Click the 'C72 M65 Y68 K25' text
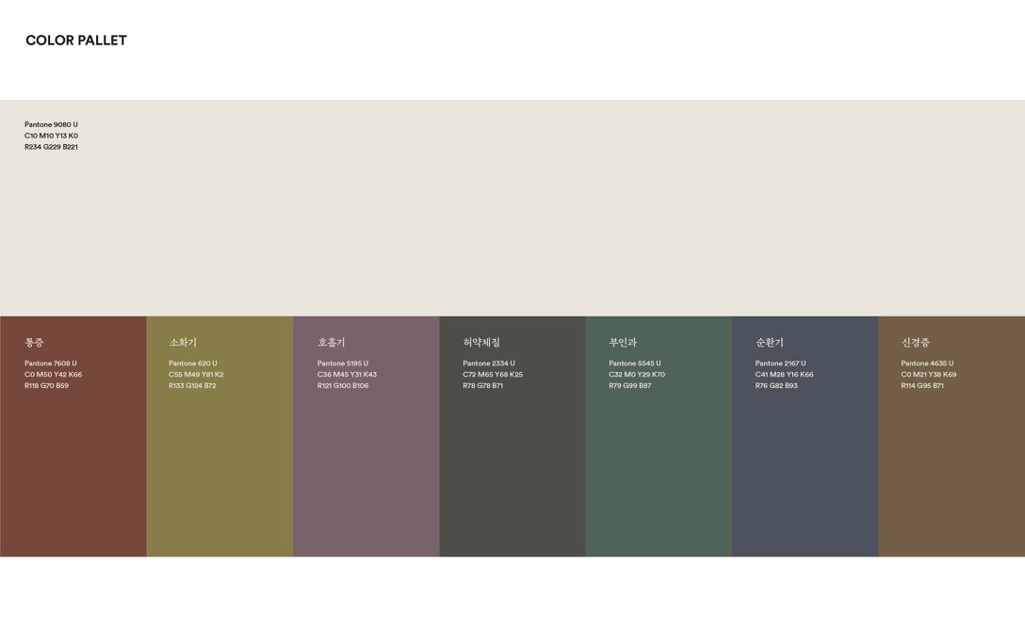 (493, 375)
